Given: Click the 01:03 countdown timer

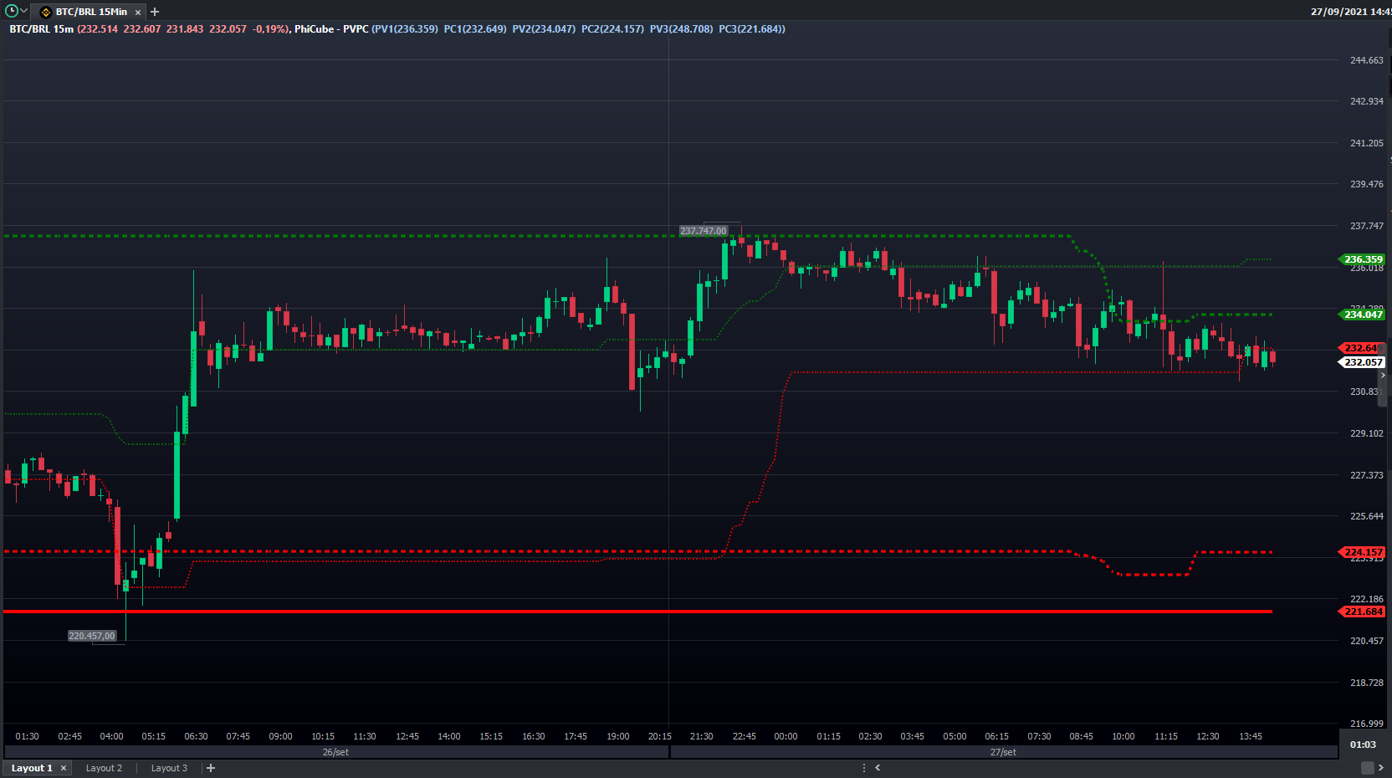Looking at the screenshot, I should (x=1363, y=745).
